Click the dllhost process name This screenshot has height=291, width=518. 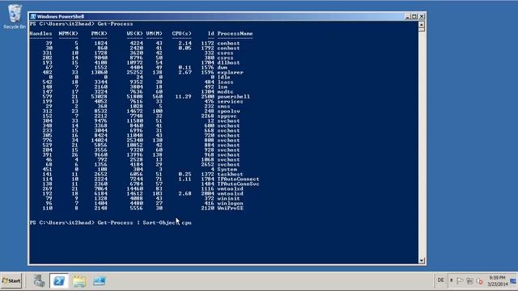228,63
